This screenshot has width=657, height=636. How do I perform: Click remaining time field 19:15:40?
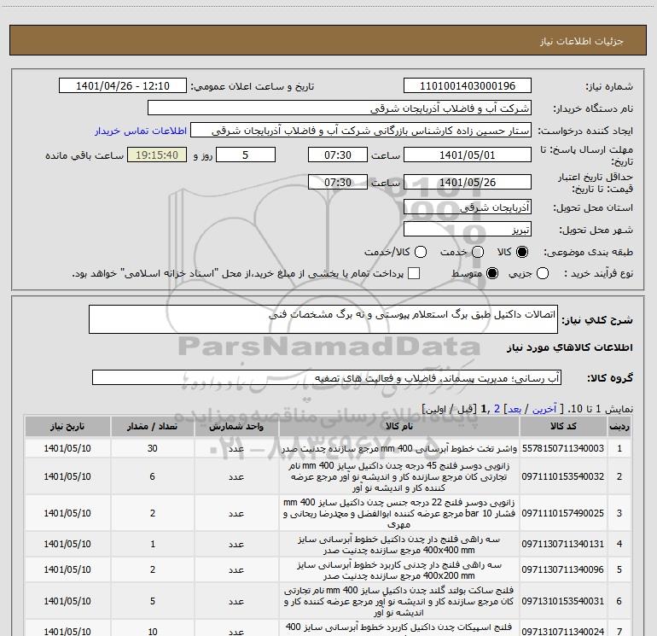(157, 155)
